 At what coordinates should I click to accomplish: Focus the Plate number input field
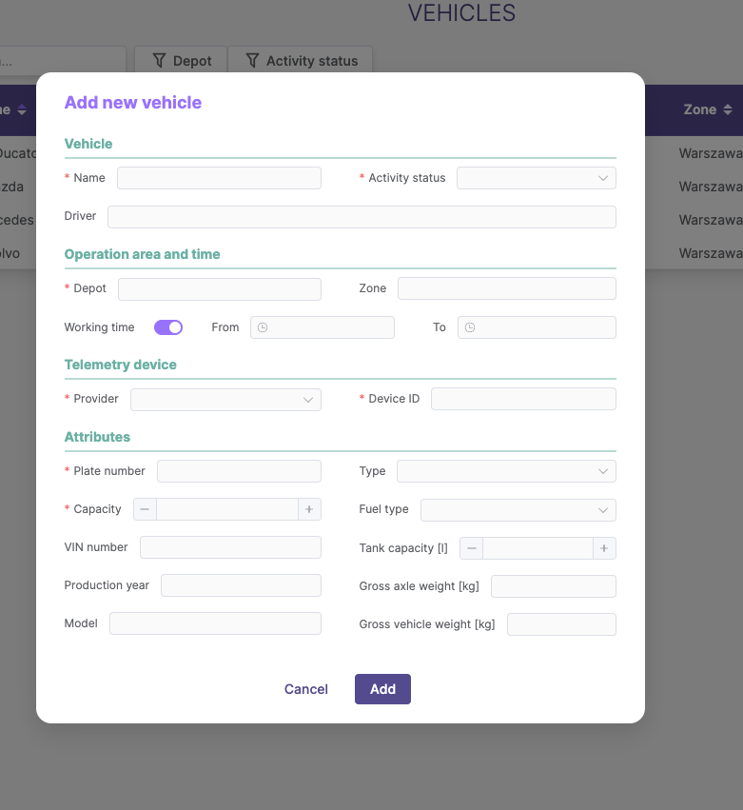pyautogui.click(x=239, y=471)
